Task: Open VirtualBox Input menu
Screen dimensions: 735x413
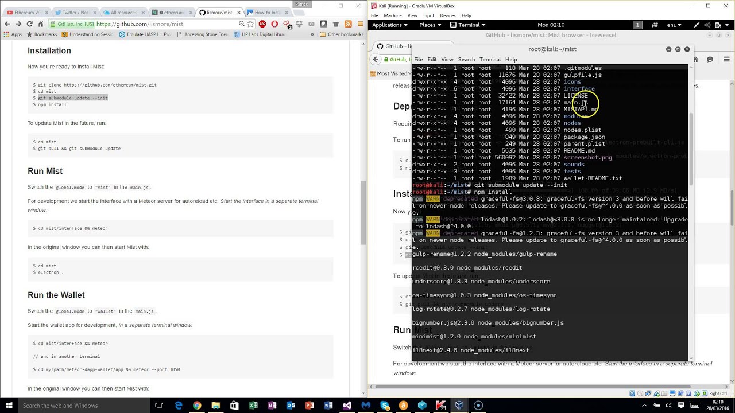Action: click(x=430, y=15)
